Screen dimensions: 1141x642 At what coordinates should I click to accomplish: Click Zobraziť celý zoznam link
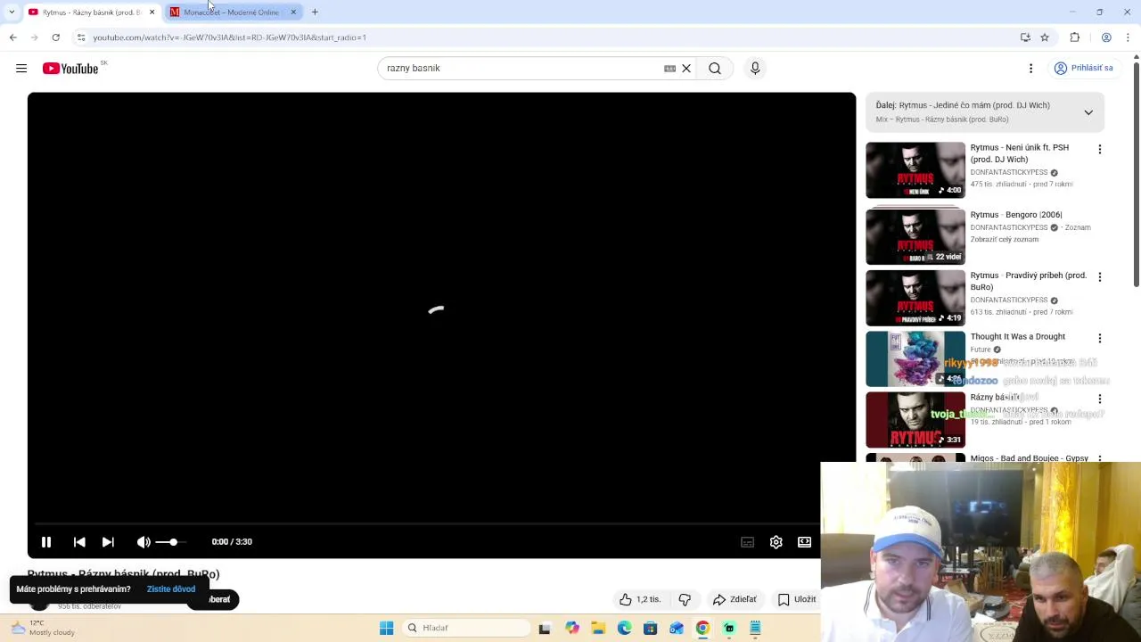point(1005,239)
